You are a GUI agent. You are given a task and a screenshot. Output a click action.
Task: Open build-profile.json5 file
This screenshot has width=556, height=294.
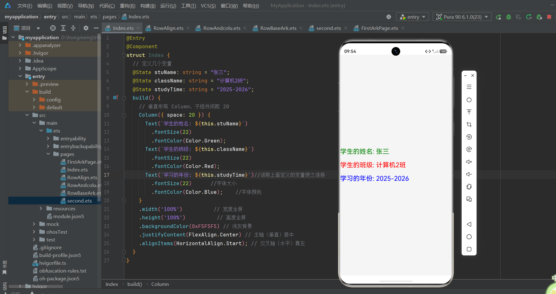[x=60, y=255]
